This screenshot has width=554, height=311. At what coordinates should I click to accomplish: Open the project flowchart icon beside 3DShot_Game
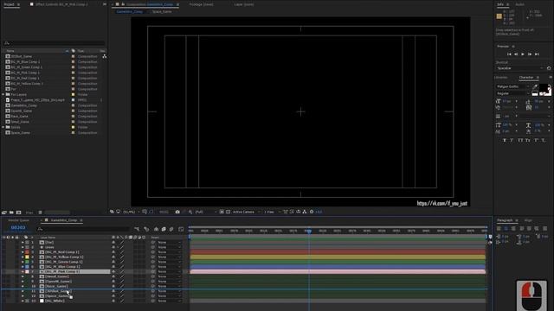click(104, 56)
